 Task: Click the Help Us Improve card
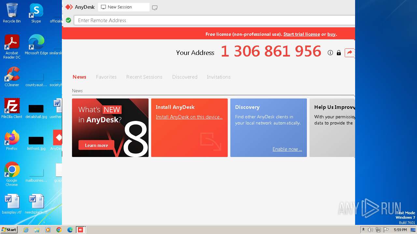click(332, 128)
